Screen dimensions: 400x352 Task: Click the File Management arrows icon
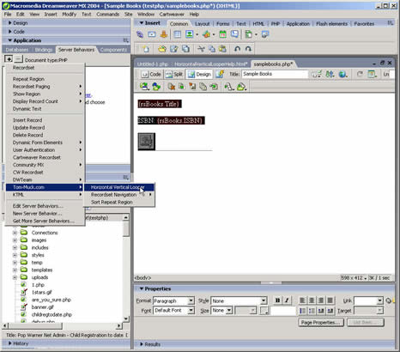(x=330, y=75)
